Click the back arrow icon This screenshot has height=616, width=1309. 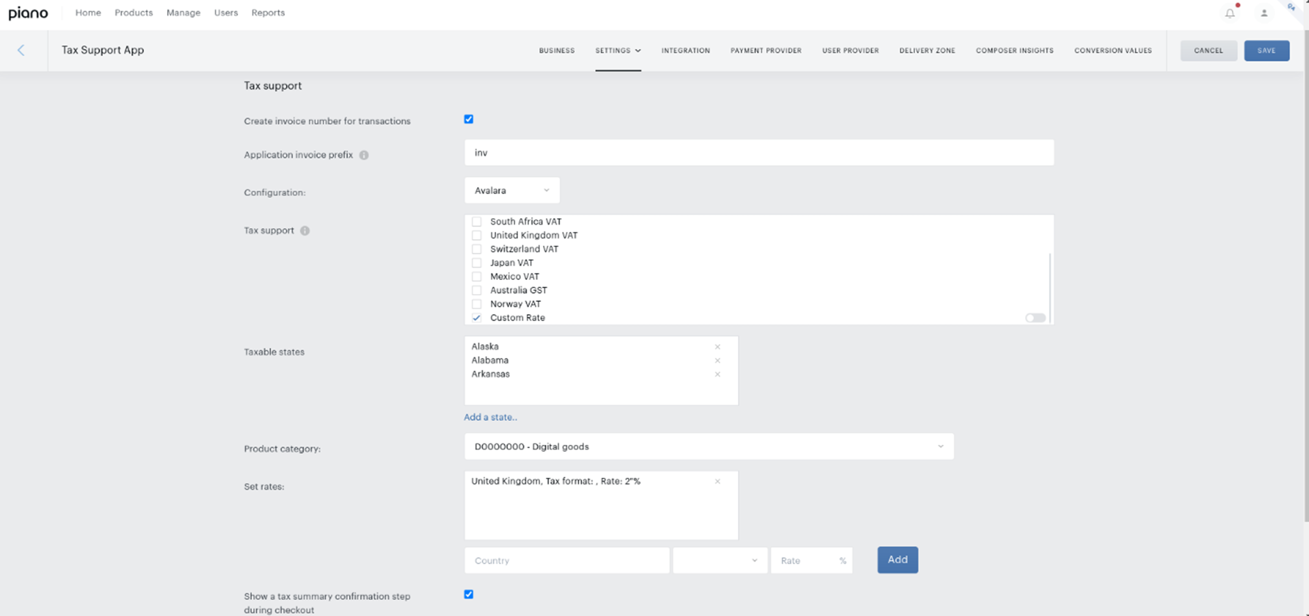[x=21, y=50]
